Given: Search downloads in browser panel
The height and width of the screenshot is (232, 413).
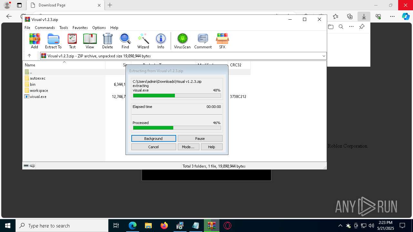Looking at the screenshot, I should (341, 27).
